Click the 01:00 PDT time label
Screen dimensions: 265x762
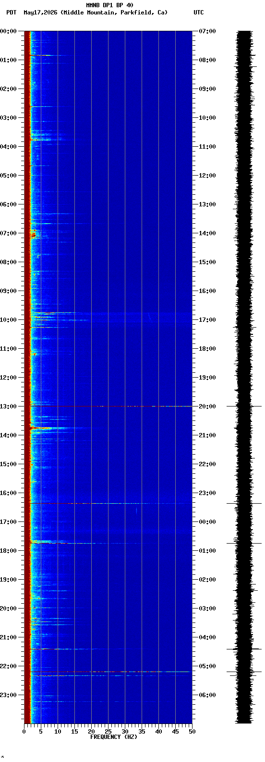(8, 60)
